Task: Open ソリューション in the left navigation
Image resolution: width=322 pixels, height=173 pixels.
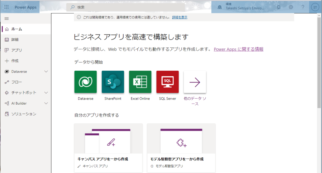Action: click(26, 114)
